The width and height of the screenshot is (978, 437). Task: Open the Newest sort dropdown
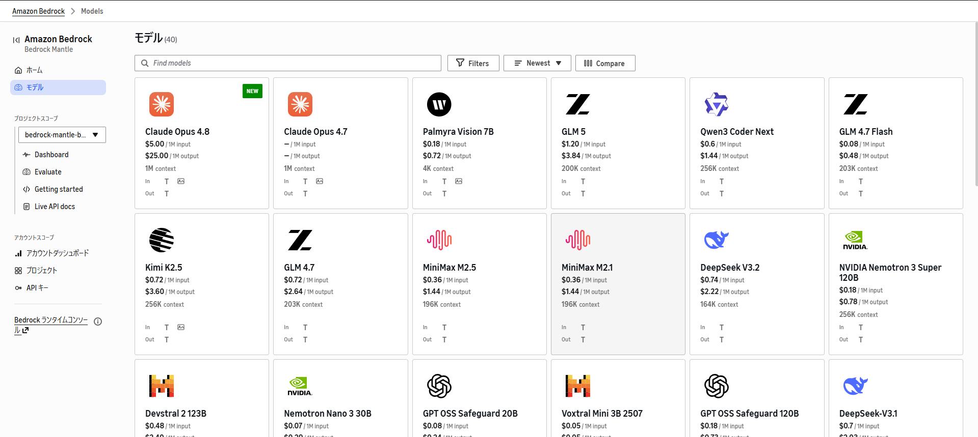click(x=537, y=63)
